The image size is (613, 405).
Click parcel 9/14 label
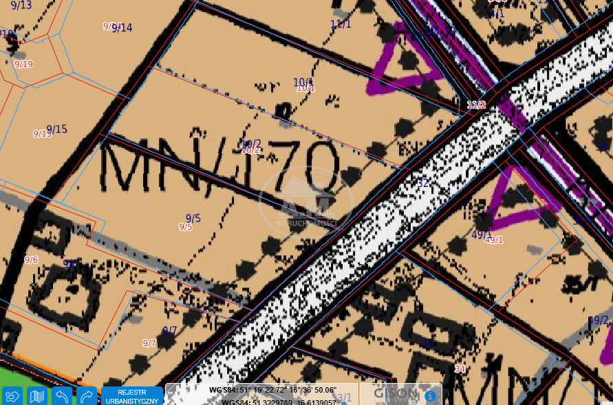(122, 28)
